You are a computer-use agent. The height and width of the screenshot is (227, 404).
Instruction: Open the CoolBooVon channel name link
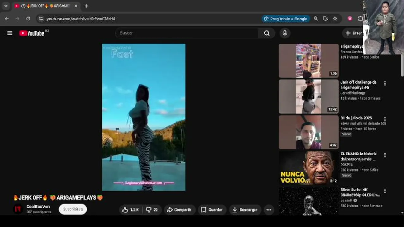38,207
